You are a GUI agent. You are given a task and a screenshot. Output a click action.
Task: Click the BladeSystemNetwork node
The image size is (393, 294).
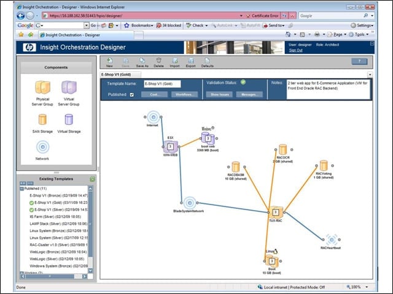(190, 203)
